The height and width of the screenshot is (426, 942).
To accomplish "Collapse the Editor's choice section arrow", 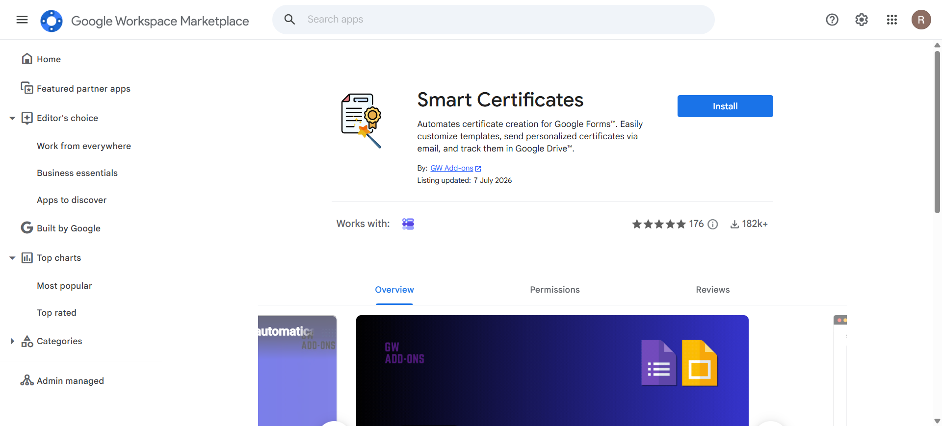I will coord(12,118).
